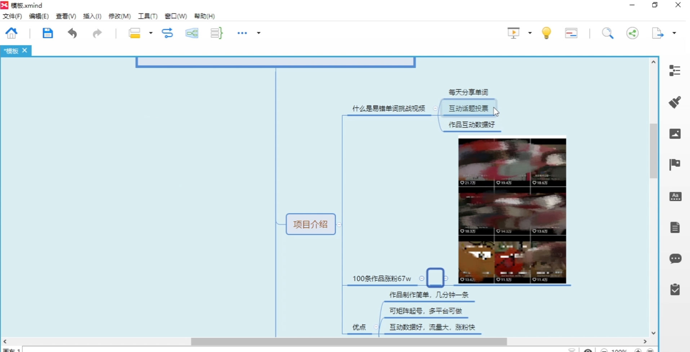Open the Format brush panel on the right sidebar

pyautogui.click(x=674, y=102)
